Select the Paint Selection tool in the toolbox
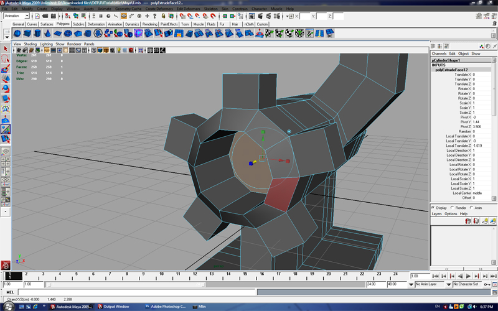This screenshot has height=311, width=498. (6, 70)
